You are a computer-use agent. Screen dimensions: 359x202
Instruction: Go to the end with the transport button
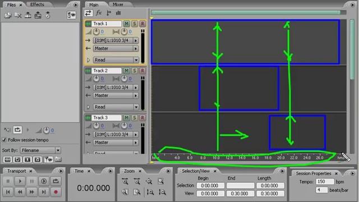tap(44, 192)
